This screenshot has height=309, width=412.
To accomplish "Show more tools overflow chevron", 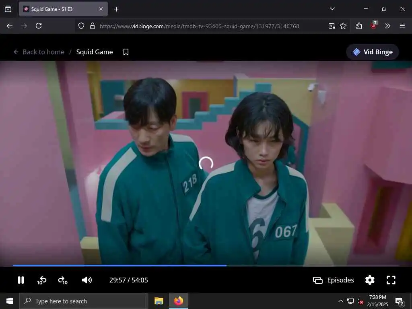I will point(387,26).
